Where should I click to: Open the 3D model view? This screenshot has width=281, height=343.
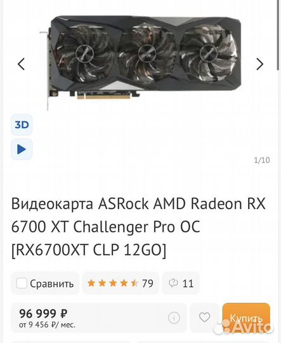[22, 124]
